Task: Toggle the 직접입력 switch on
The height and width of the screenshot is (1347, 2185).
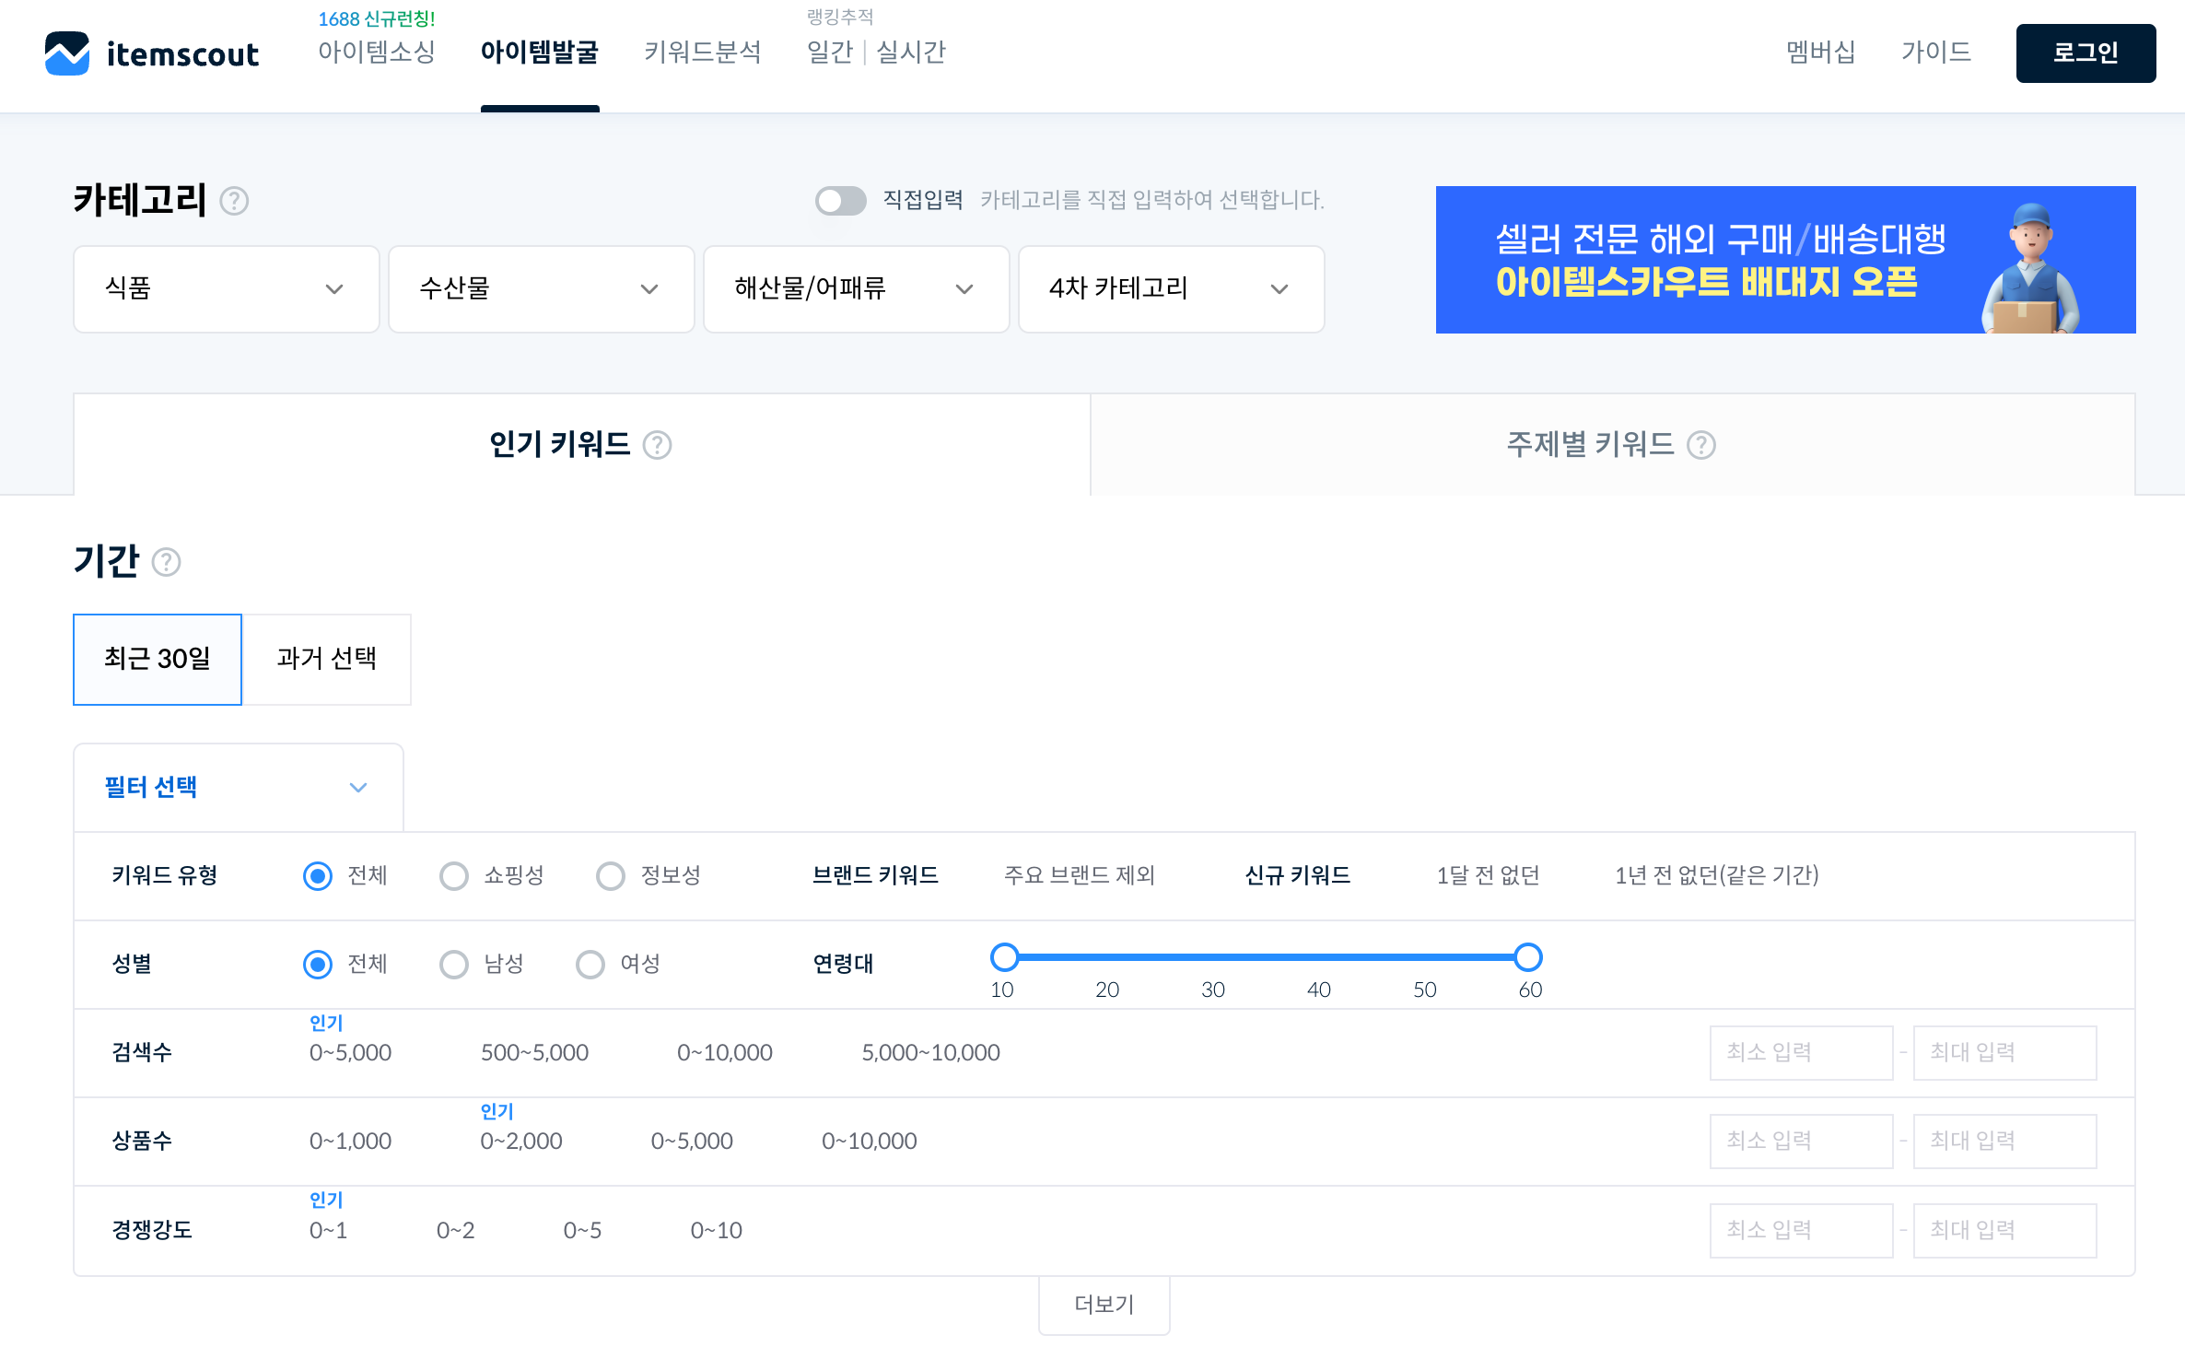Action: point(840,200)
